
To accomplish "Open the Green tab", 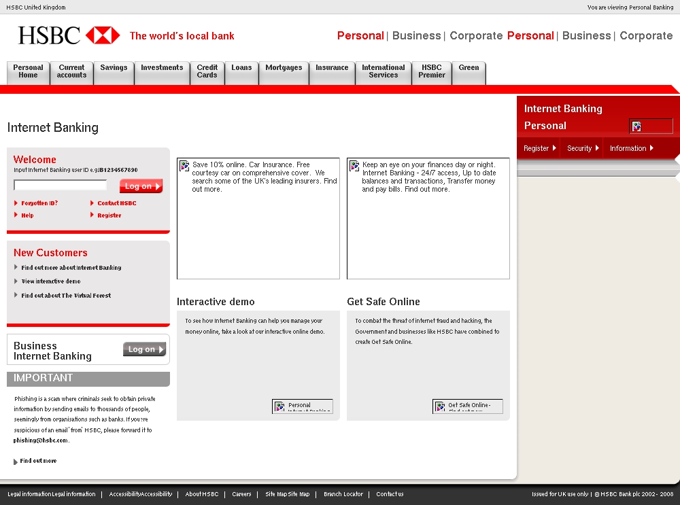I will [x=469, y=73].
